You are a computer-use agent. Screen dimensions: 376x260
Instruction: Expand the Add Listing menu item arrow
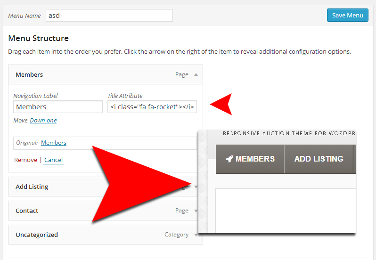196,187
